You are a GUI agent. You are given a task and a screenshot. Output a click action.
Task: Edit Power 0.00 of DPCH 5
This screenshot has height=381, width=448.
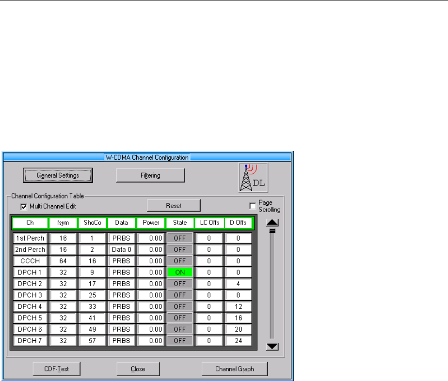pyautogui.click(x=151, y=318)
